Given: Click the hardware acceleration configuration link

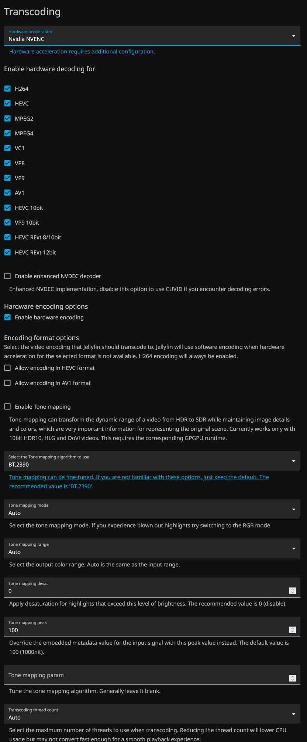Looking at the screenshot, I should coord(82,52).
